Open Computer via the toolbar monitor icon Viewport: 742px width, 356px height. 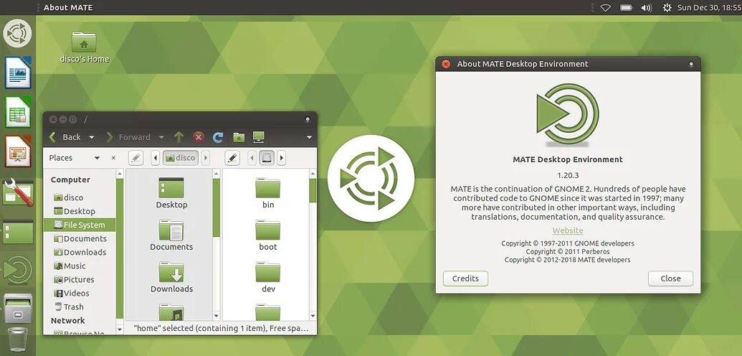click(x=258, y=137)
